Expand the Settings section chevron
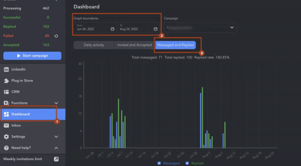 tap(56, 137)
